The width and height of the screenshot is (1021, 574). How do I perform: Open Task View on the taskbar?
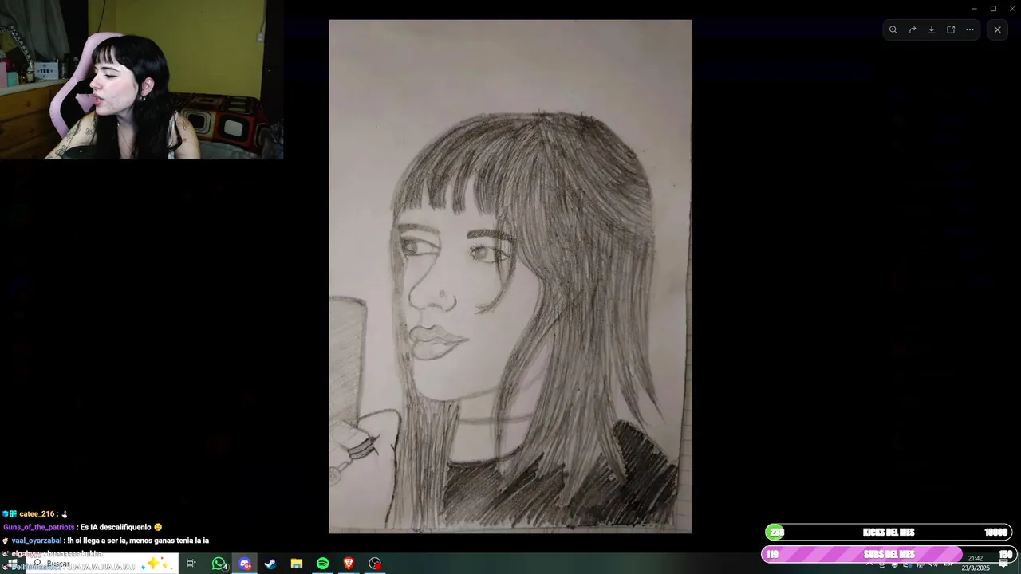[x=191, y=564]
